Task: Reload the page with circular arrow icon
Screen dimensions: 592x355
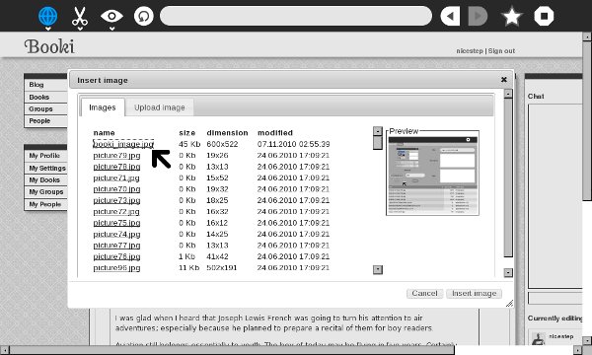Action: click(x=144, y=16)
